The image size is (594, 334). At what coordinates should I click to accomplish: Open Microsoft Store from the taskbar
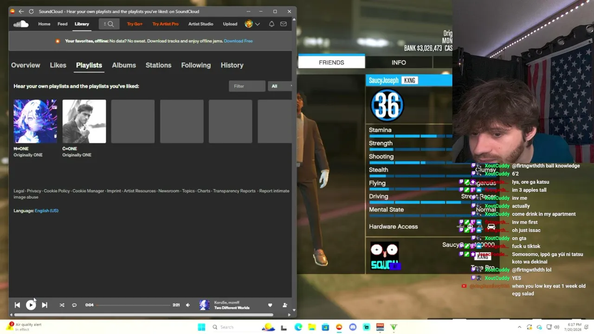pyautogui.click(x=325, y=327)
